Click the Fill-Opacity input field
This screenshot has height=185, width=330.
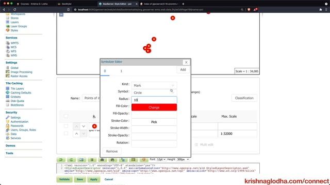[154, 115]
